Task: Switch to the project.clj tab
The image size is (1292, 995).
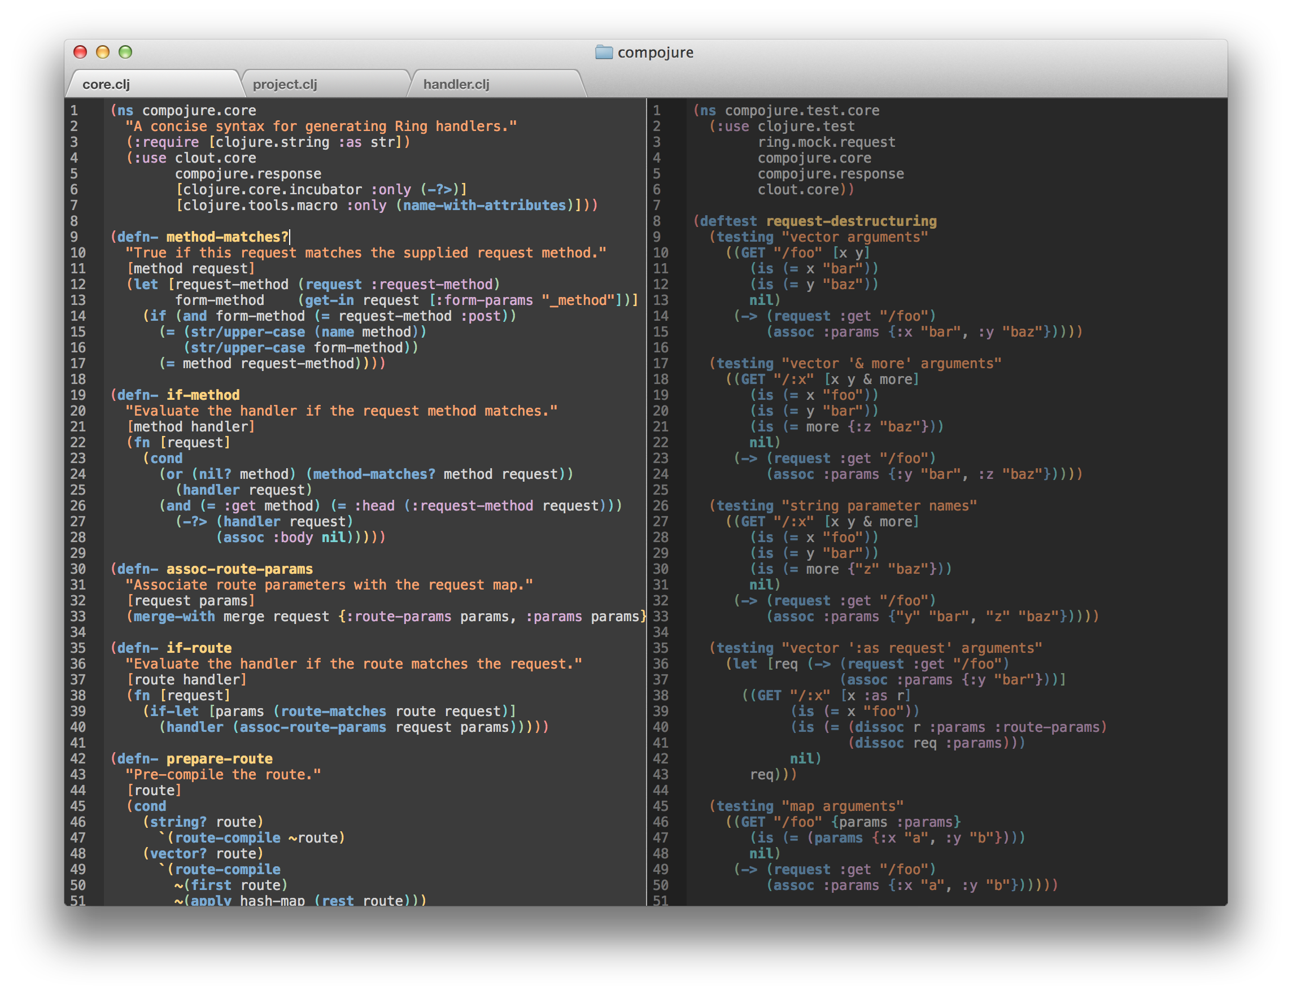Action: tap(324, 84)
